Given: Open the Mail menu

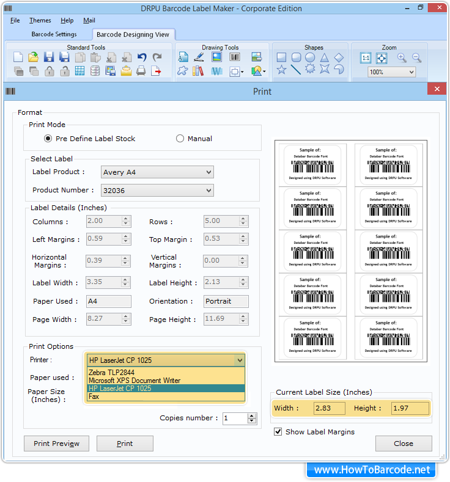Looking at the screenshot, I should tap(89, 20).
